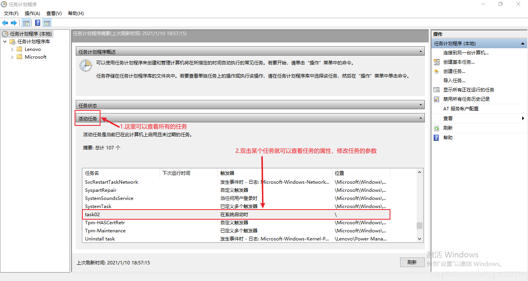Click the 禁用所有任务历史记录 icon

[436, 99]
